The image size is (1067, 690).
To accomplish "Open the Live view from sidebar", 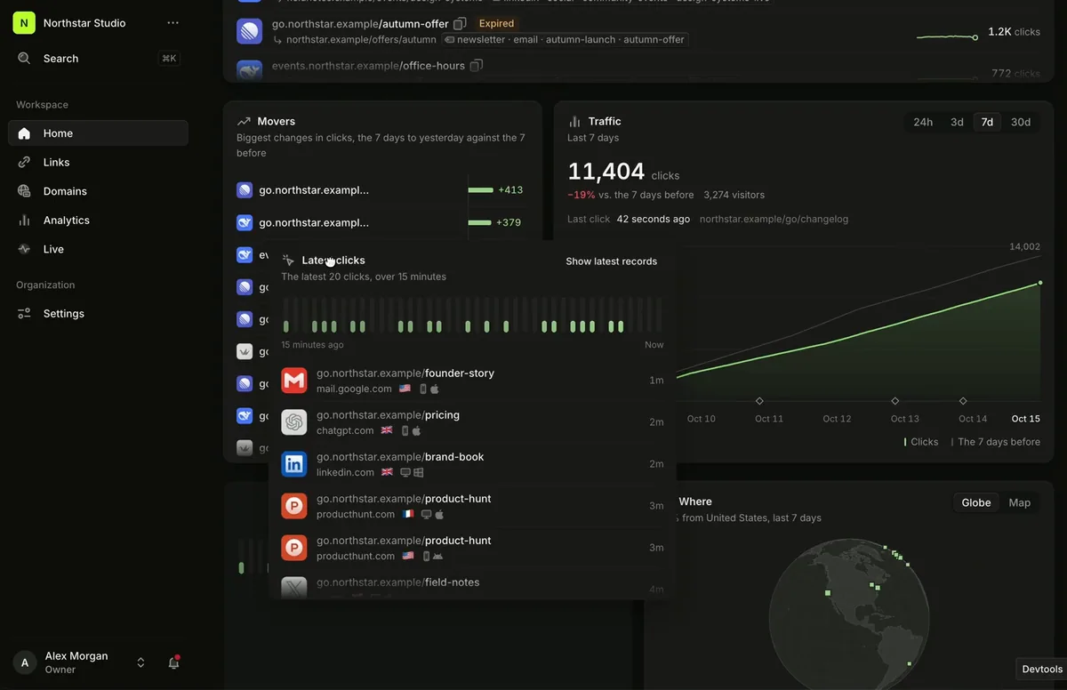I will [x=98, y=249].
